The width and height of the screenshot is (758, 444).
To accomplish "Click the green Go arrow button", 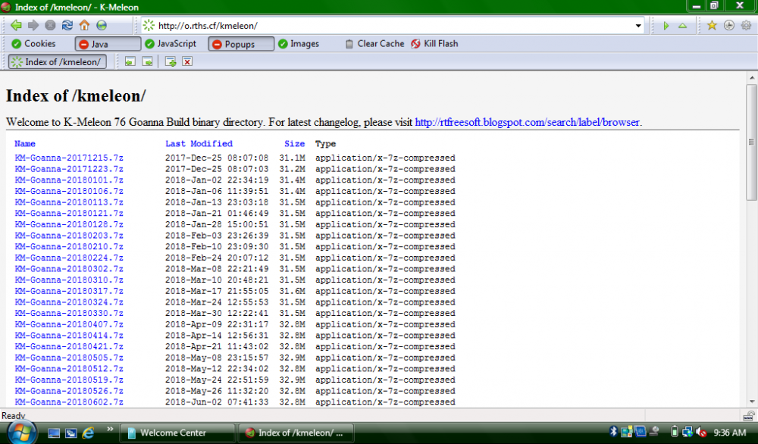I will (666, 25).
